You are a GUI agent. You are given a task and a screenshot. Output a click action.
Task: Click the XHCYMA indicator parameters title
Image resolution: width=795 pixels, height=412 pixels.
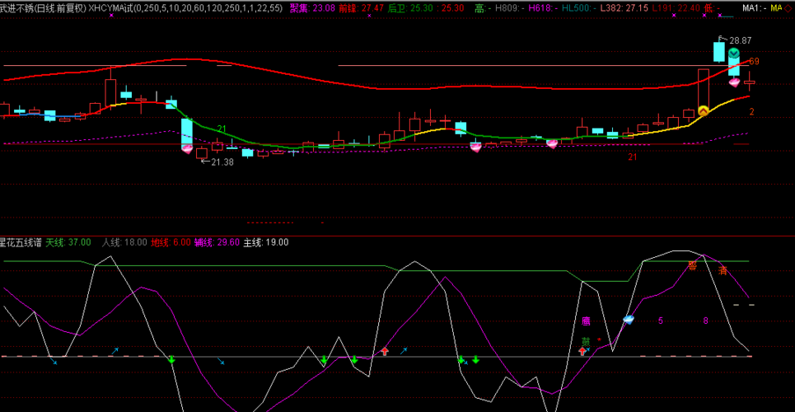pyautogui.click(x=185, y=7)
